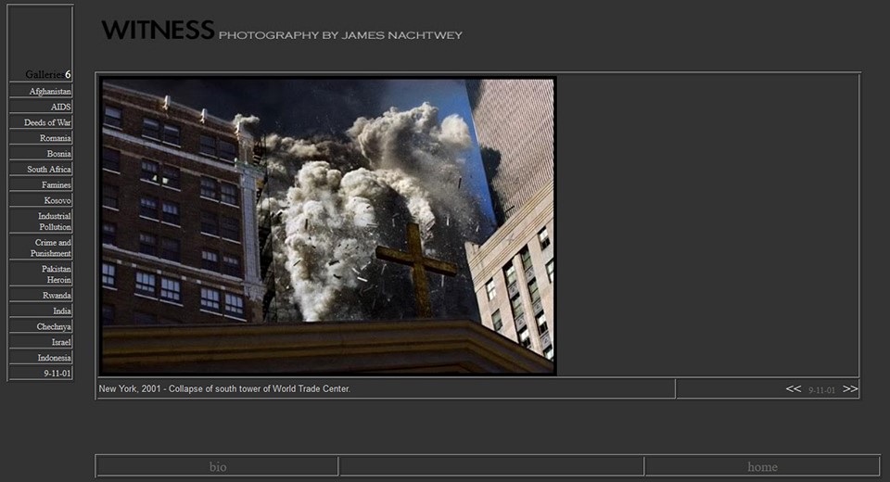Go to next photo with >> arrow

point(850,389)
